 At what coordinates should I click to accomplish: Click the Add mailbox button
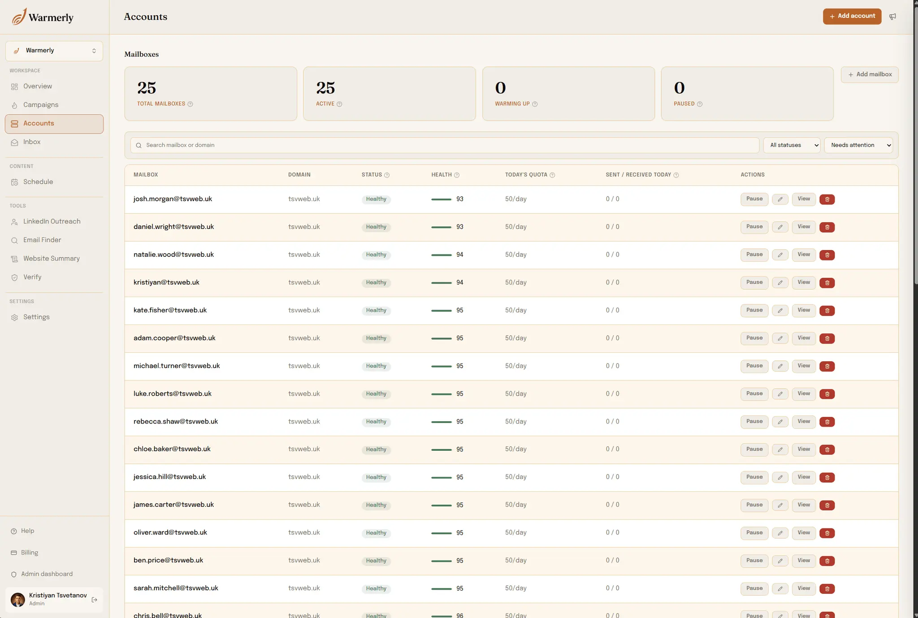click(870, 74)
